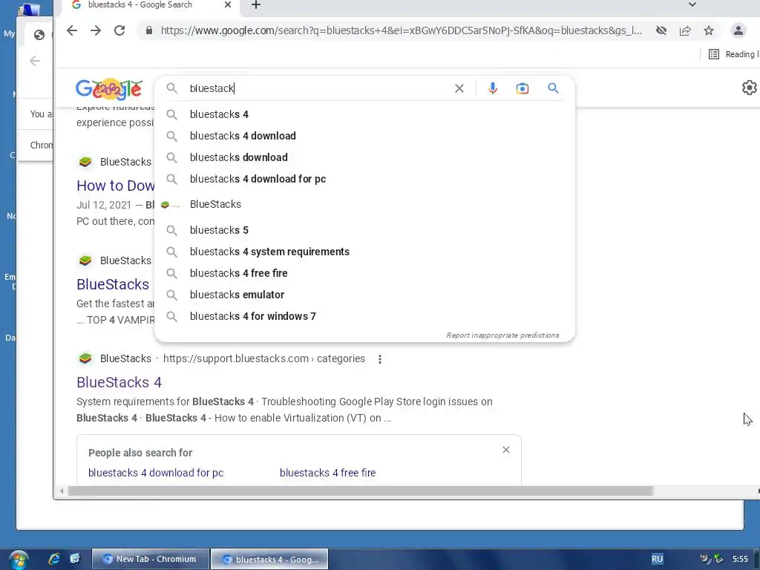Click the Google holiday doodle logo
The image size is (760, 570).
tap(109, 89)
